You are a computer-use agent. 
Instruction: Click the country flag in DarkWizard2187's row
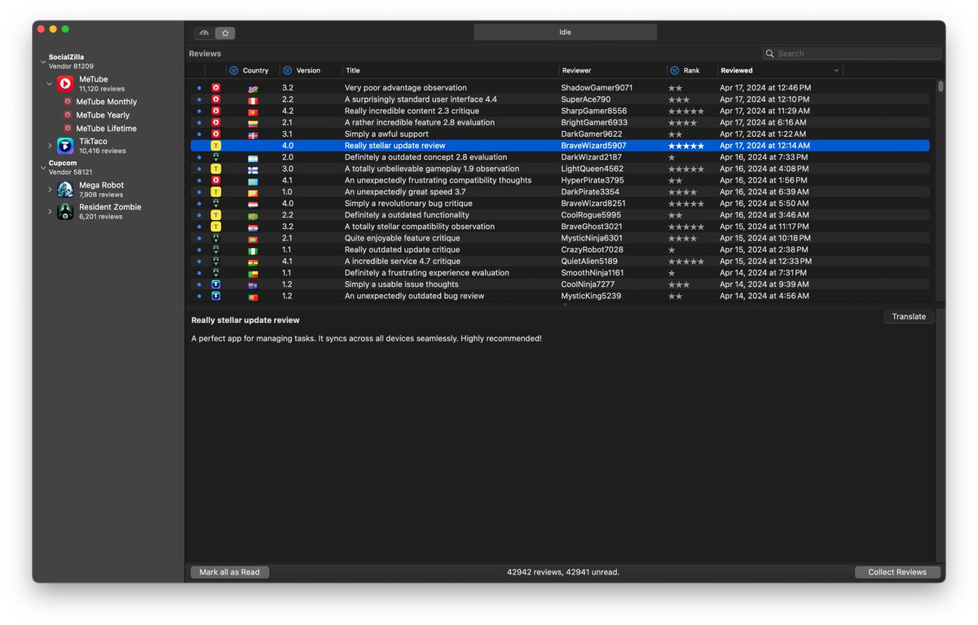253,157
